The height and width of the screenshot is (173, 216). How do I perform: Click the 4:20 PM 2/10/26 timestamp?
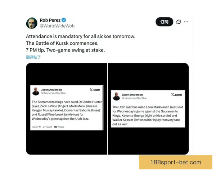coord(42,127)
